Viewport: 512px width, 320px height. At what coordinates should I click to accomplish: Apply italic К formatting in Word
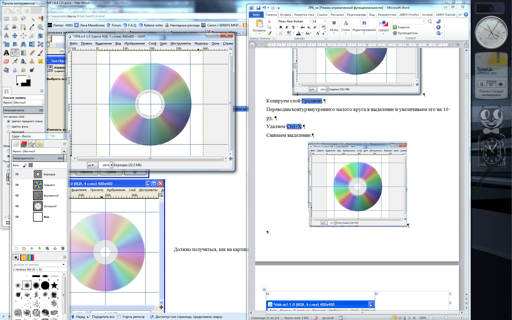(x=287, y=27)
